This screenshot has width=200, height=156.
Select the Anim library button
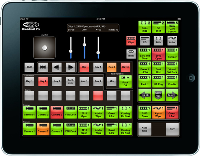[172, 41]
